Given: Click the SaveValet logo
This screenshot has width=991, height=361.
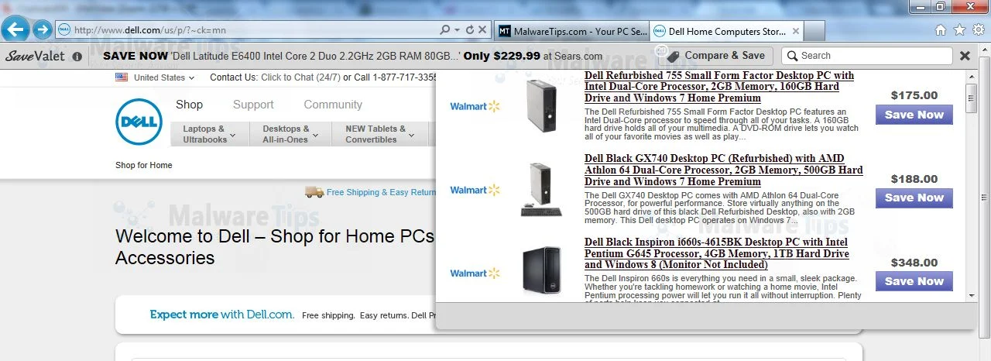Looking at the screenshot, I should (35, 56).
